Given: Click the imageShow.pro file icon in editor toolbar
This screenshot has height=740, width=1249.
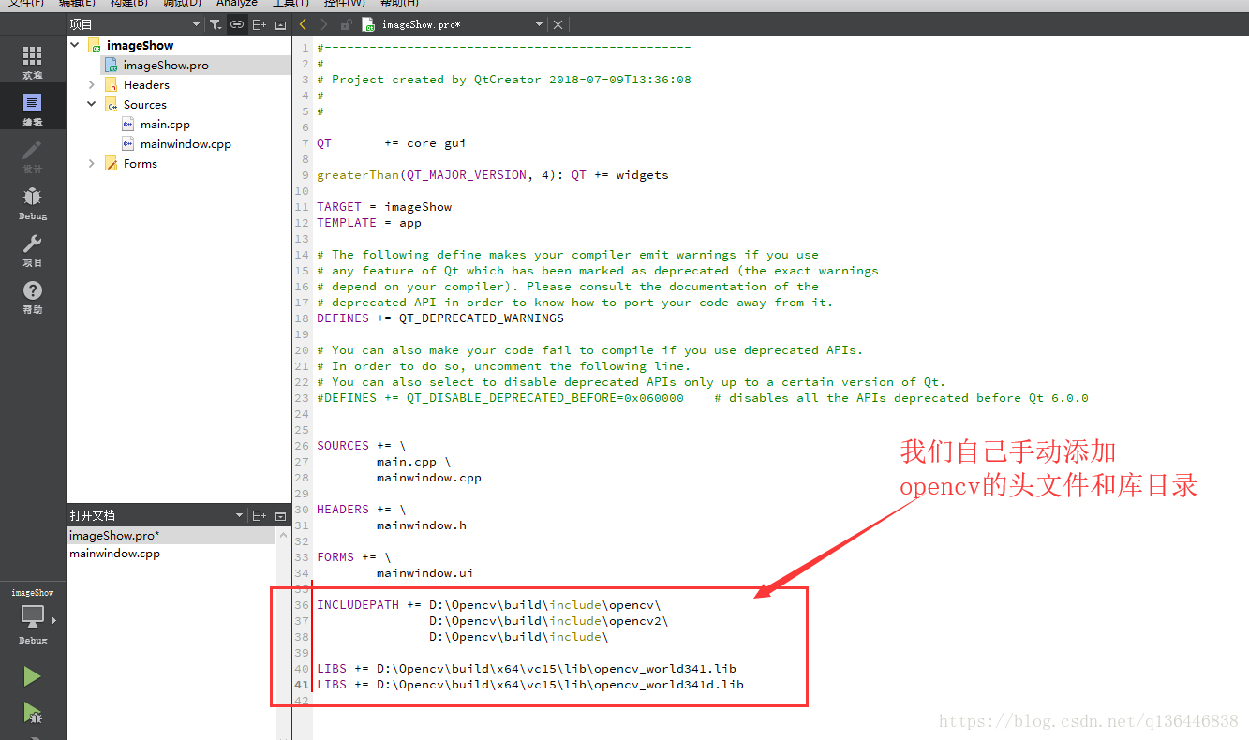Looking at the screenshot, I should (x=369, y=24).
